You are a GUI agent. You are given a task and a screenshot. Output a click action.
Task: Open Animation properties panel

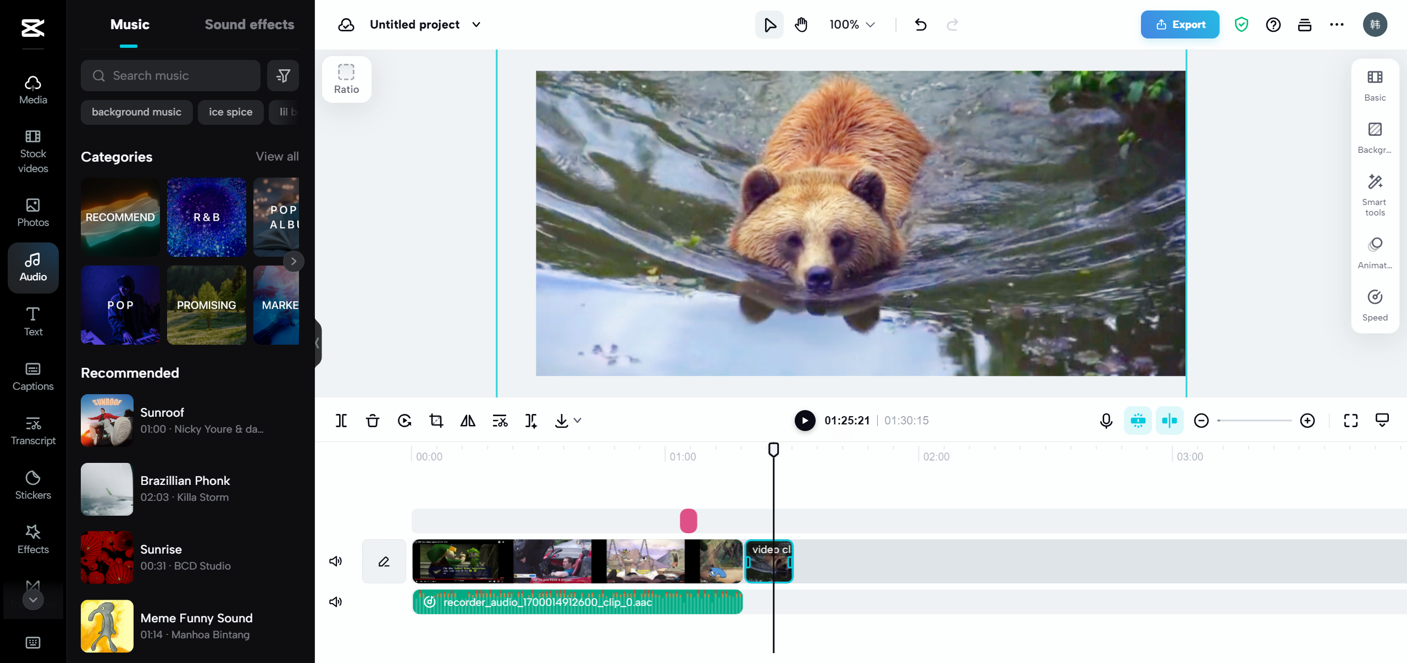pyautogui.click(x=1375, y=253)
